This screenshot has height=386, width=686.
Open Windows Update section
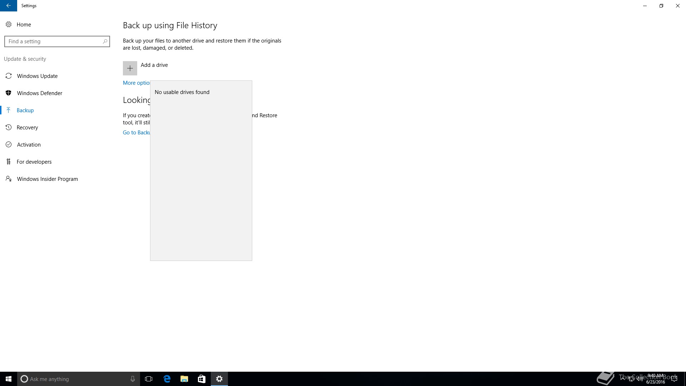click(x=37, y=76)
